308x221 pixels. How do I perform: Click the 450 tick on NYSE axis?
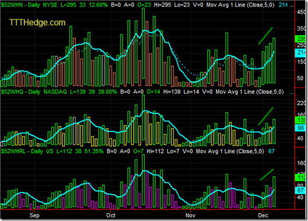[301, 12]
